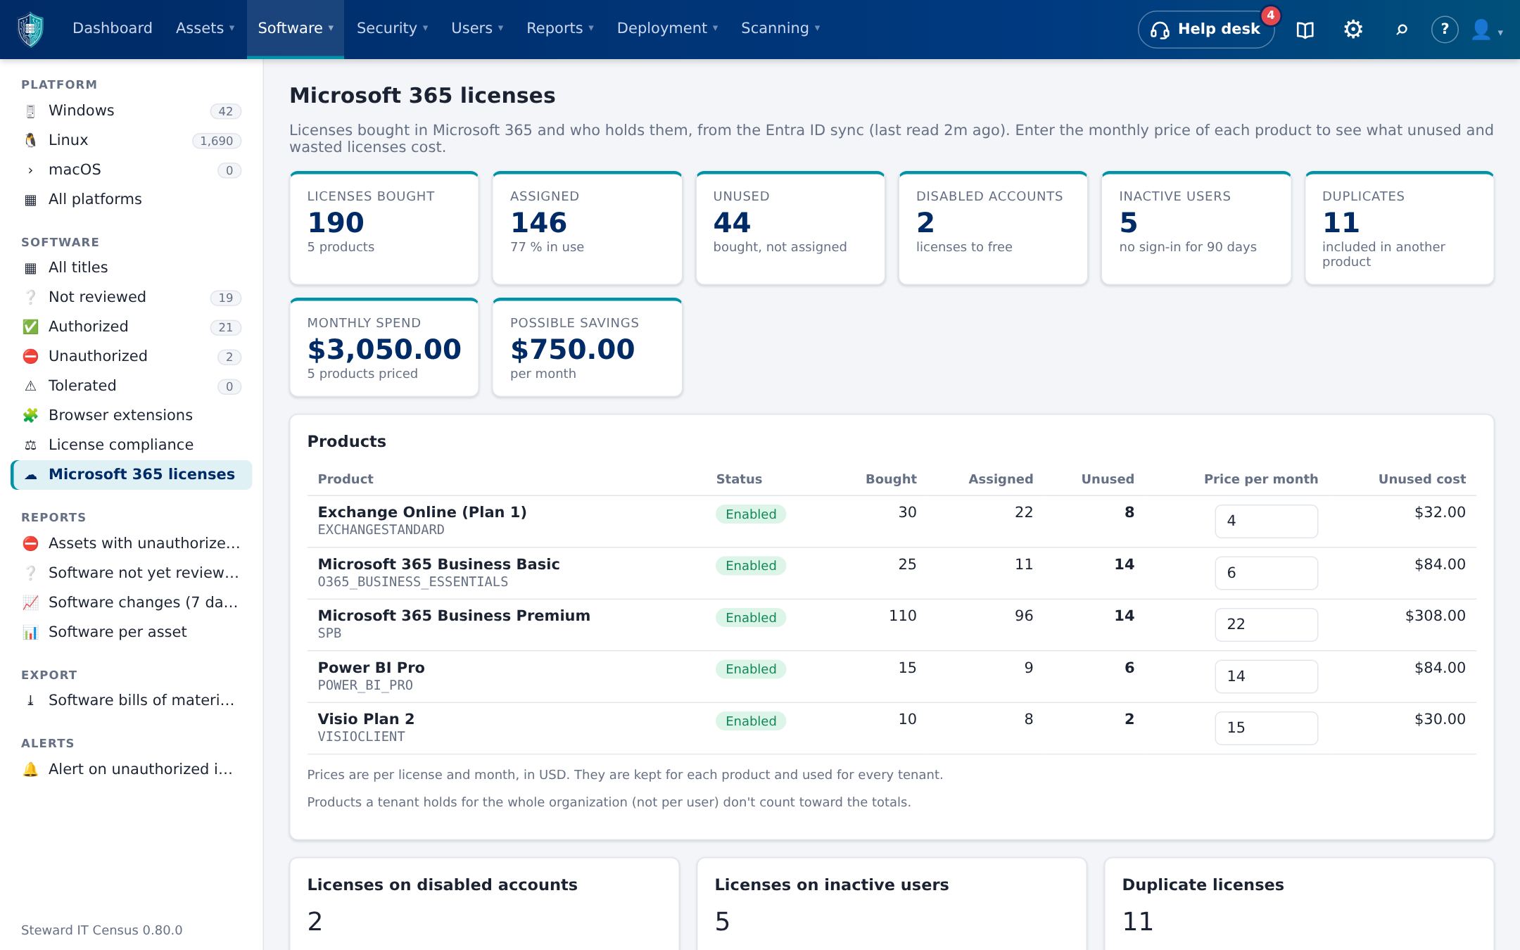
Task: Click the Software per asset bar-chart icon
Action: click(x=30, y=633)
